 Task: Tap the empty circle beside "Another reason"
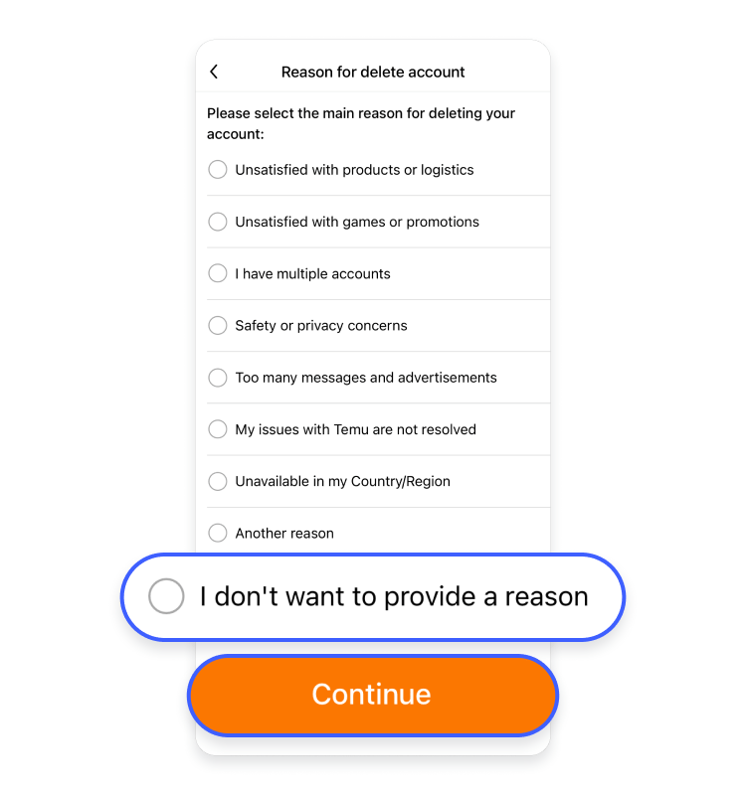tap(217, 533)
